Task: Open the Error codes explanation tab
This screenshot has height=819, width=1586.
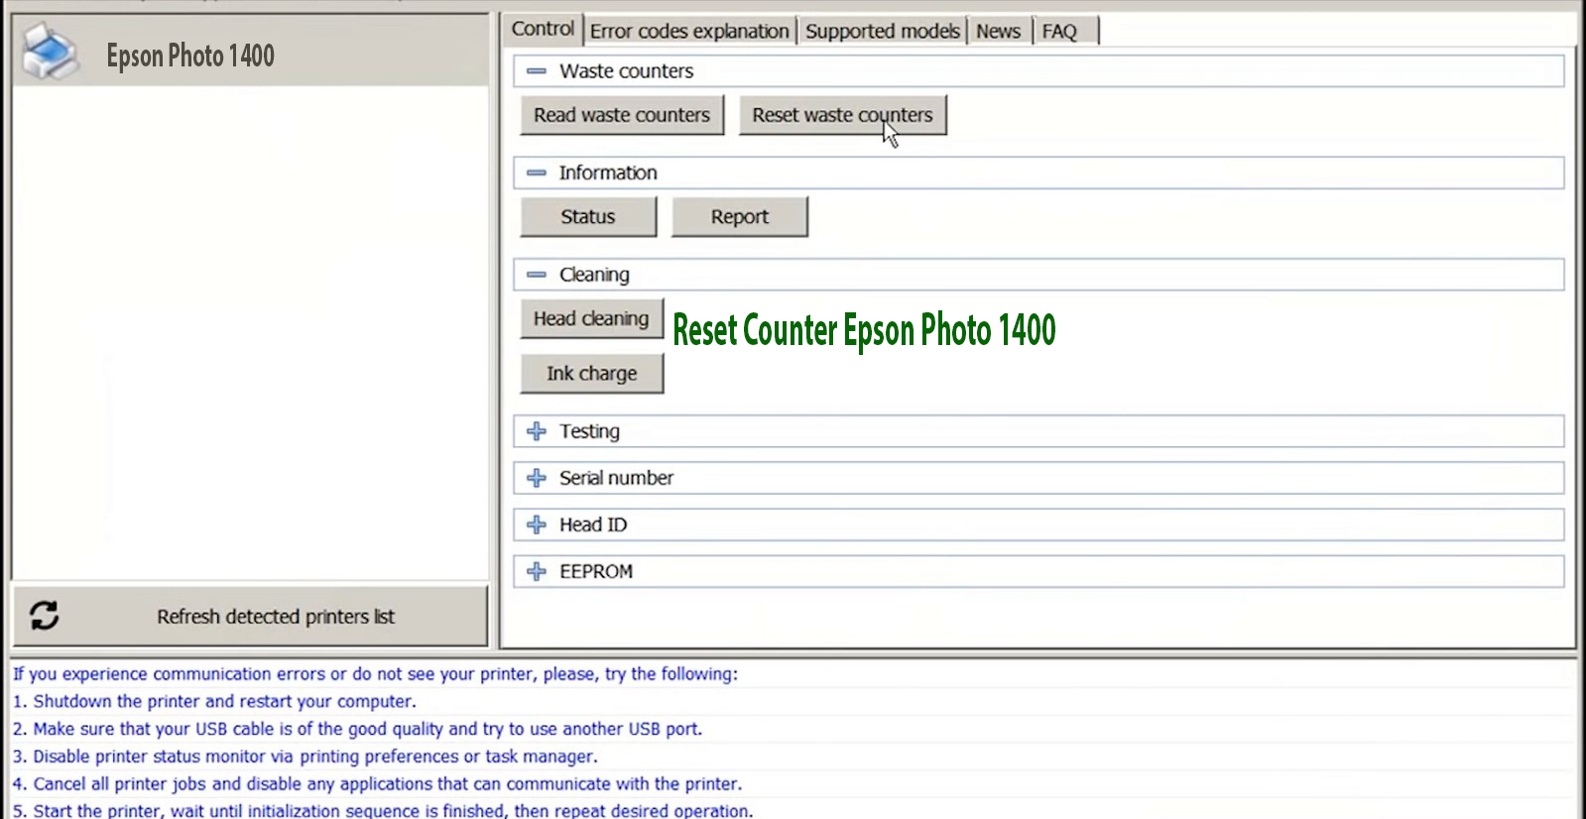Action: [x=689, y=31]
